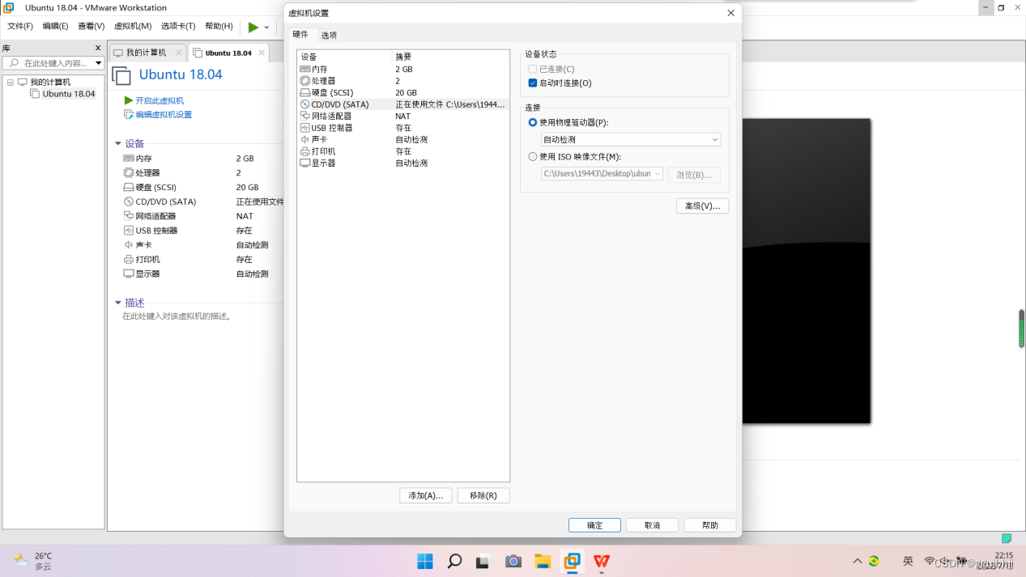Click the 添加(A)... button
This screenshot has width=1026, height=577.
[426, 495]
